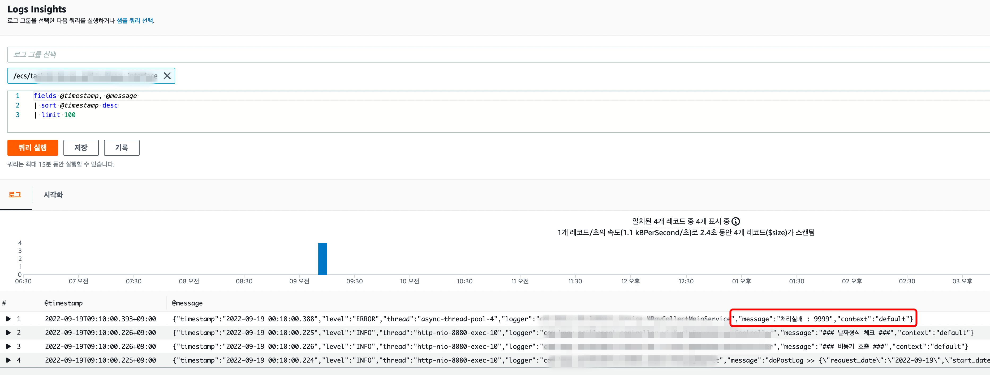This screenshot has height=375, width=990.
Task: Expand log row 2 disclosure triangle
Action: coord(8,333)
